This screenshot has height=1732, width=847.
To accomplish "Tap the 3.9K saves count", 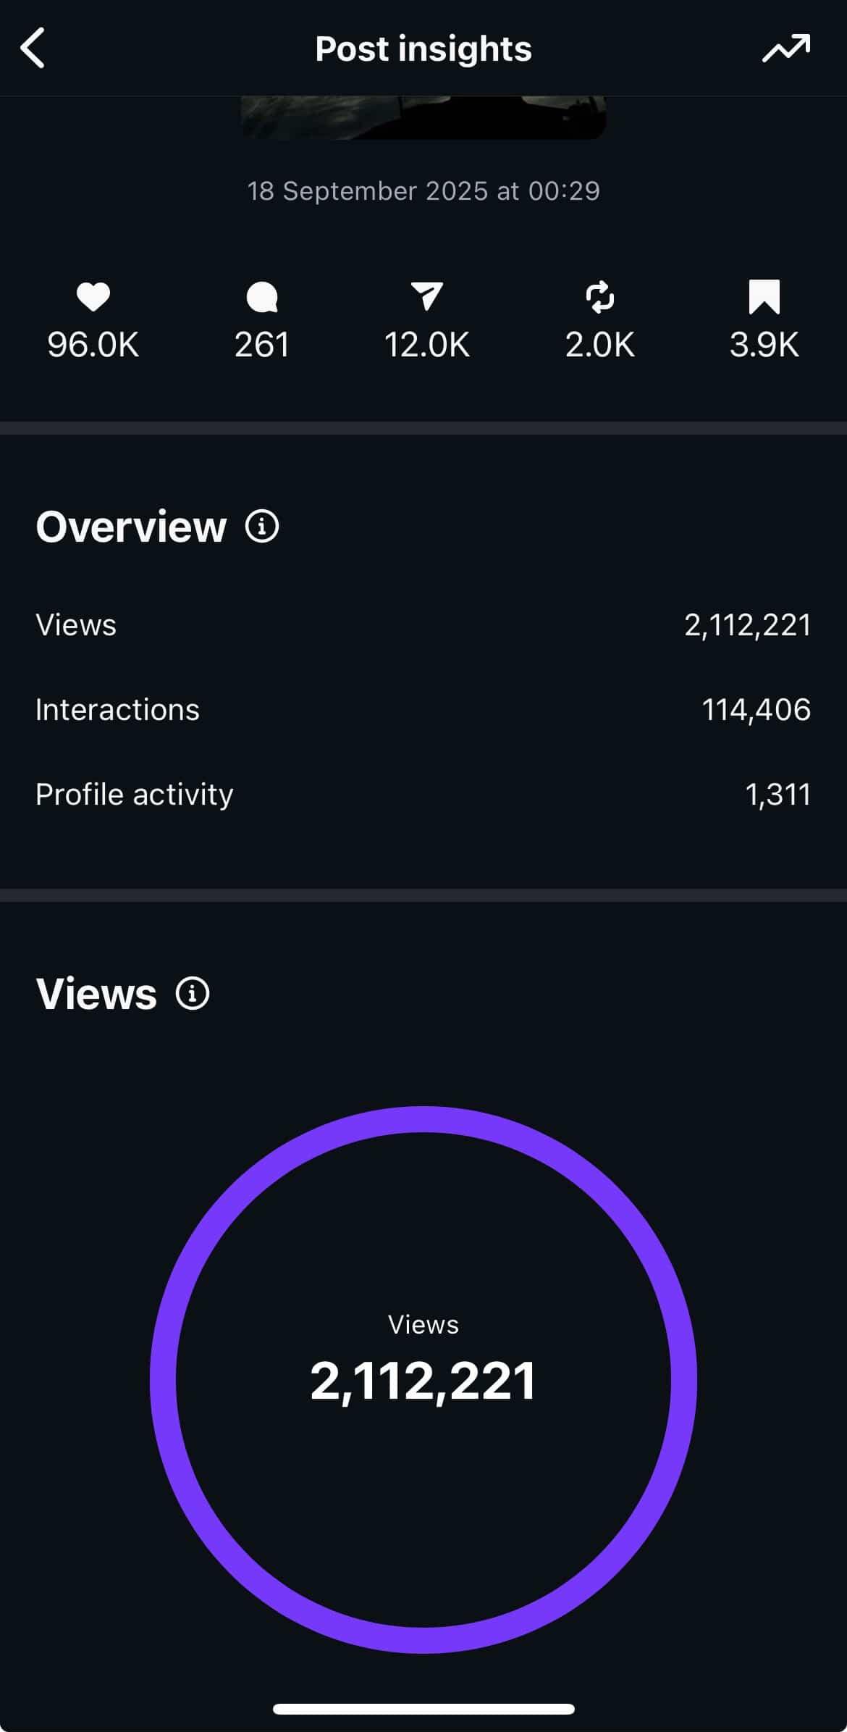I will click(x=764, y=345).
